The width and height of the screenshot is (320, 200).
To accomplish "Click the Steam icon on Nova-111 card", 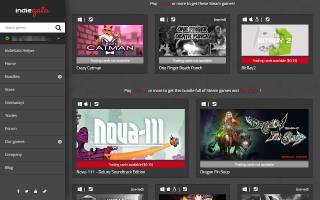I will pyautogui.click(x=96, y=104).
